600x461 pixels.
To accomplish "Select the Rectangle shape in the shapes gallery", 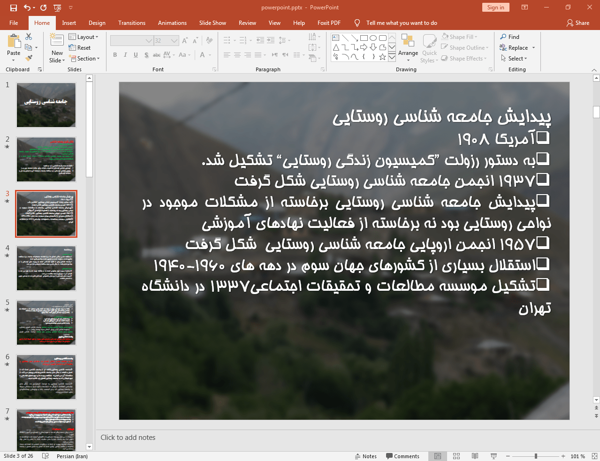I will [364, 38].
